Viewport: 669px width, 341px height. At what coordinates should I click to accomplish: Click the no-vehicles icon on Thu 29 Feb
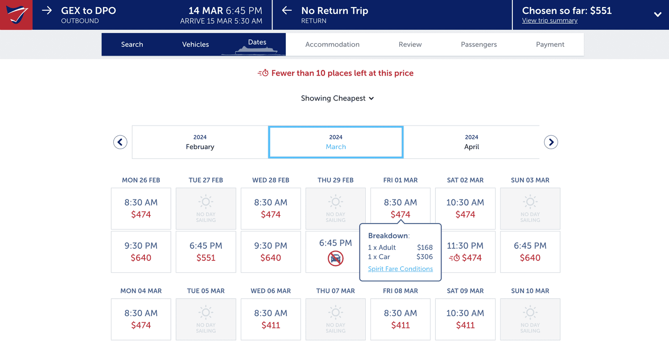[335, 258]
